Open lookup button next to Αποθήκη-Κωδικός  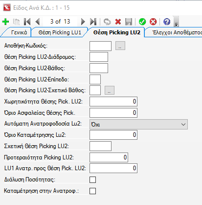pyautogui.click(x=120, y=46)
